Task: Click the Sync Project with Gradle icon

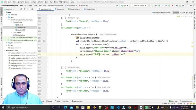Action: [x=177, y=5]
